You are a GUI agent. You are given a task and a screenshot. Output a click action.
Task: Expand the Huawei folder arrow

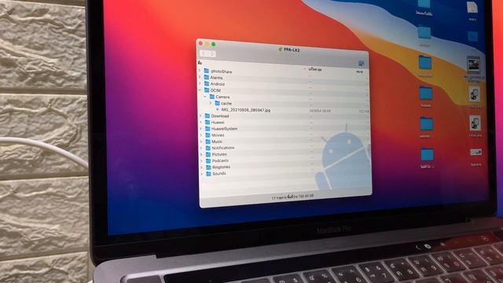tap(201, 123)
